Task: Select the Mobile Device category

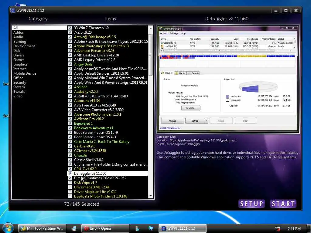Action: tap(39, 73)
